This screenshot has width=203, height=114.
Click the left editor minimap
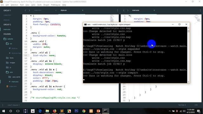click(x=112, y=18)
